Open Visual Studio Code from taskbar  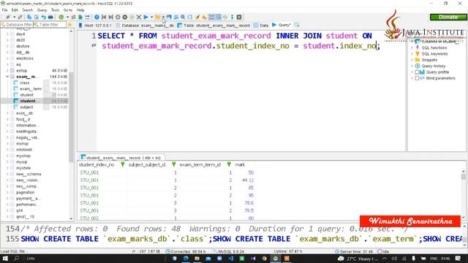(231, 259)
